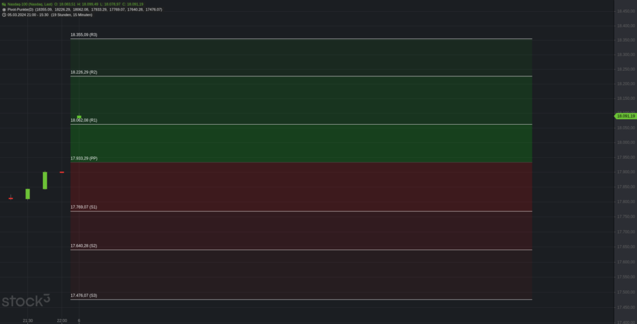The height and width of the screenshot is (324, 637).
Task: Click the green candle sitting on the R1 line
Action: 80,117
